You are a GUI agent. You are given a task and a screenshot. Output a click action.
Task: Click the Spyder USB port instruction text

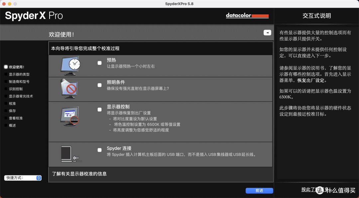coord(181,154)
